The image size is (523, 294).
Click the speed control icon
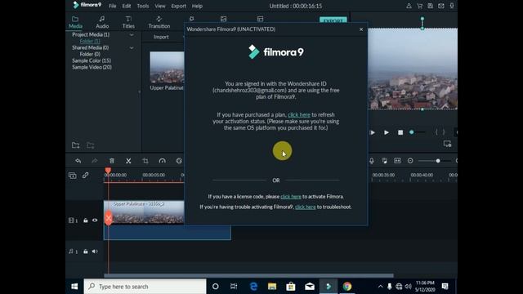[x=162, y=161]
